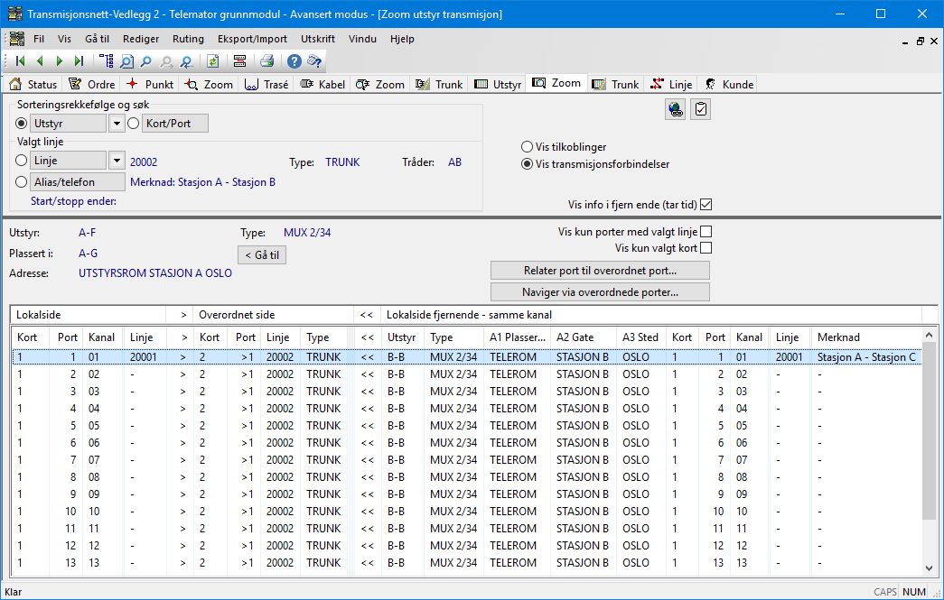Click the Alias/telefon field button
This screenshot has width=944, height=600.
point(78,181)
